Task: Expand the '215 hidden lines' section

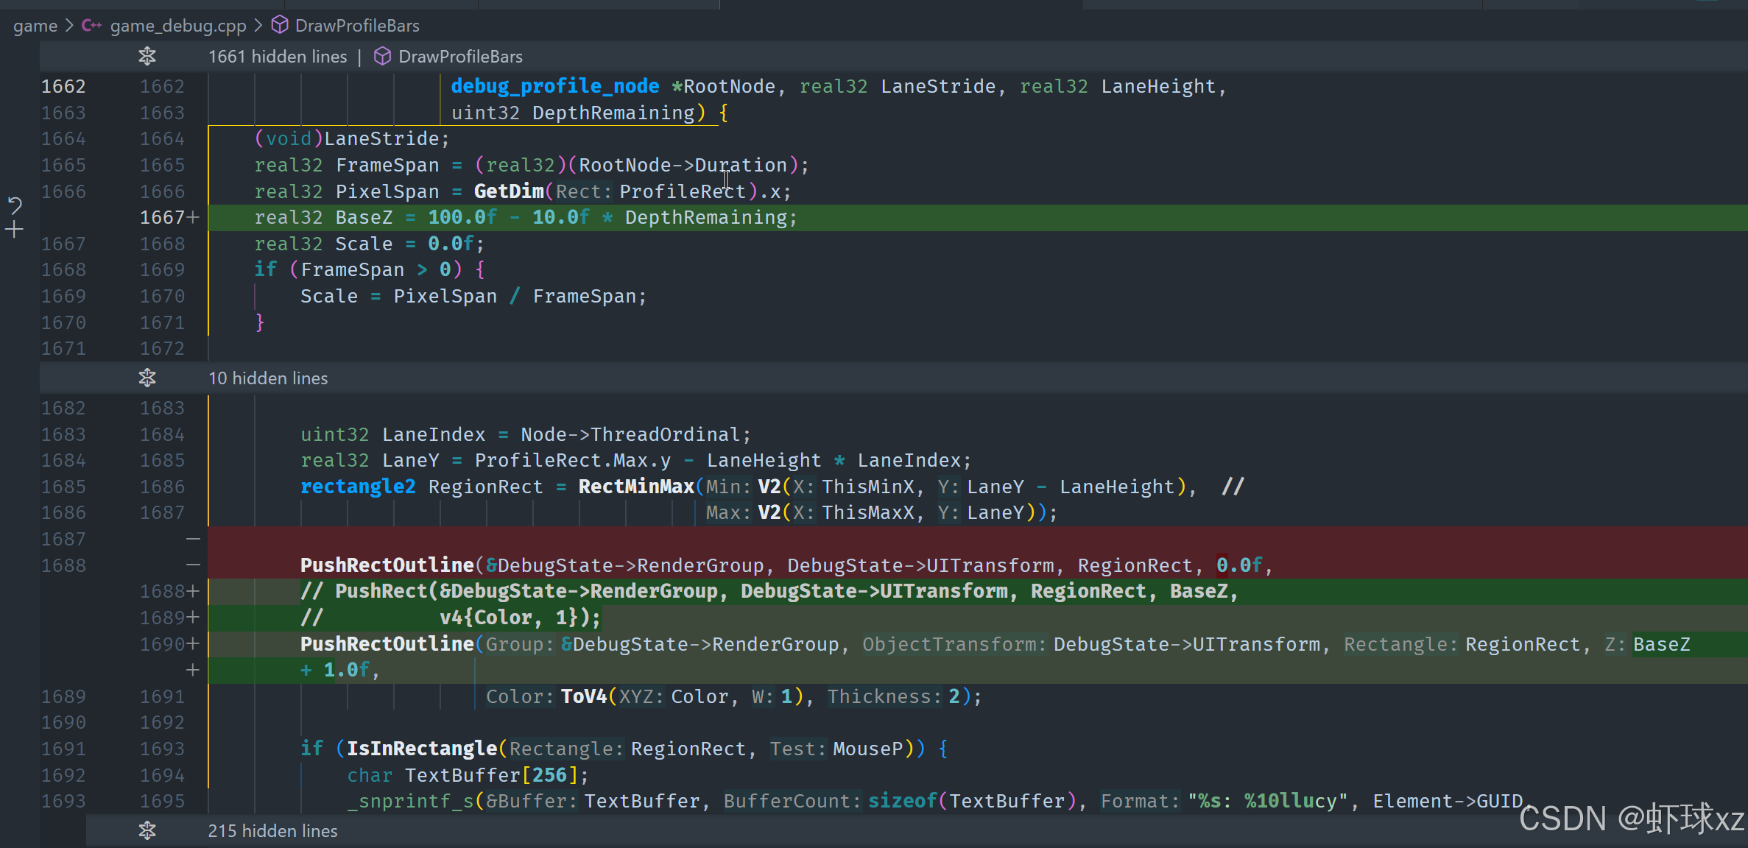Action: tap(272, 831)
